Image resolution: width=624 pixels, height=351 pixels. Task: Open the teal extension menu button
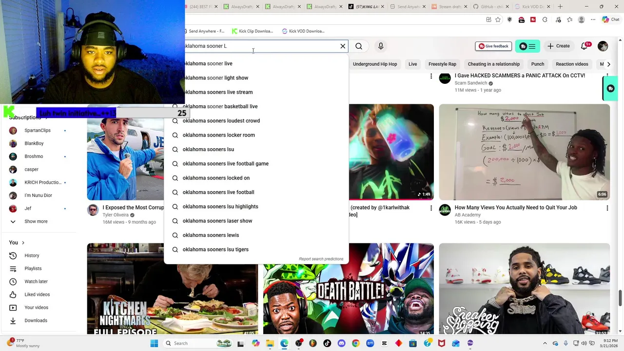coord(527,46)
